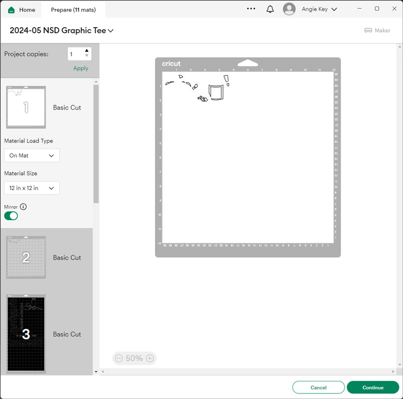
Task: Minimize the Design Space window
Action: (360, 9)
